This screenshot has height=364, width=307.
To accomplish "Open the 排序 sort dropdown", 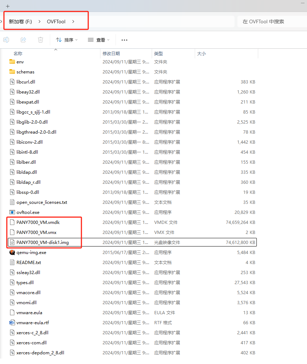I will click(67, 40).
